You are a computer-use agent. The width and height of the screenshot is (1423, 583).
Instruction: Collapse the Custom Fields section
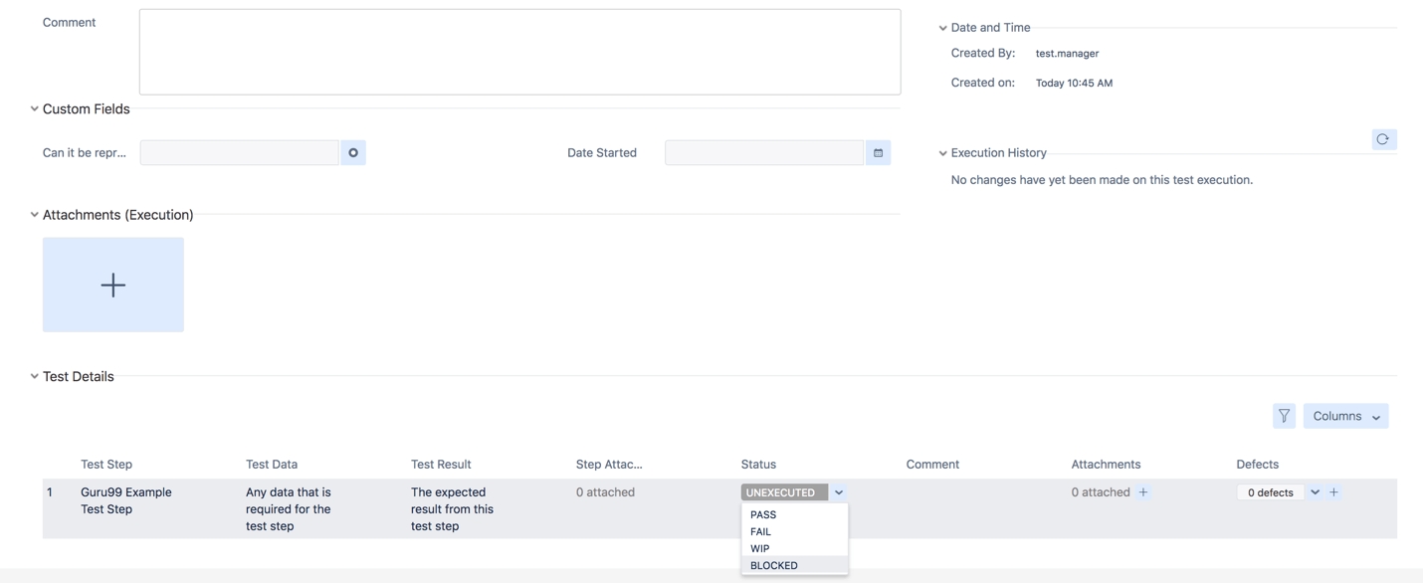(x=34, y=109)
